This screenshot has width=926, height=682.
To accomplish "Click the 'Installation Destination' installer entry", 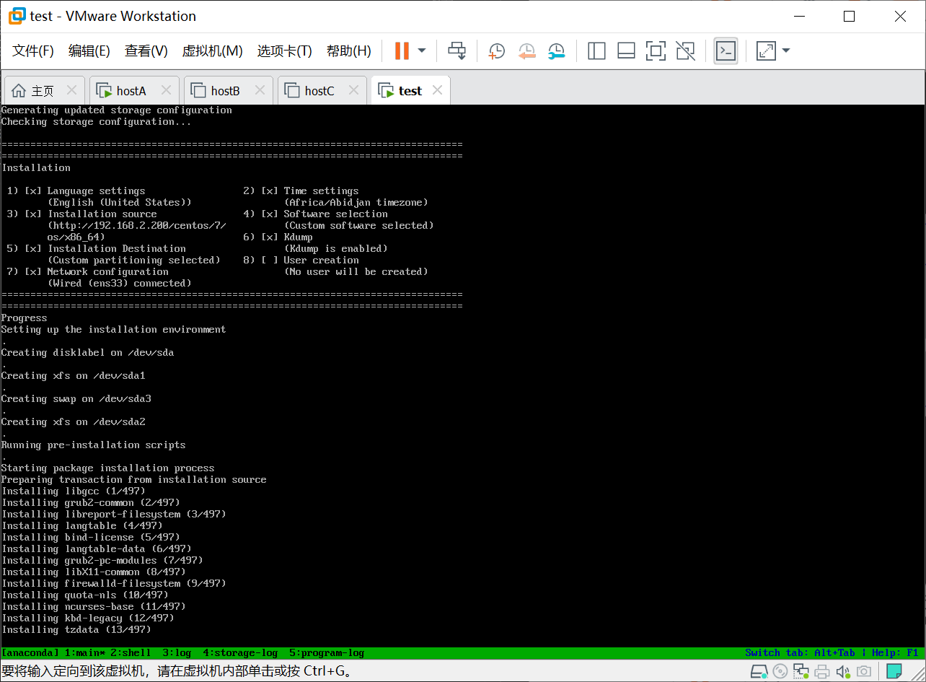I will [x=116, y=249].
